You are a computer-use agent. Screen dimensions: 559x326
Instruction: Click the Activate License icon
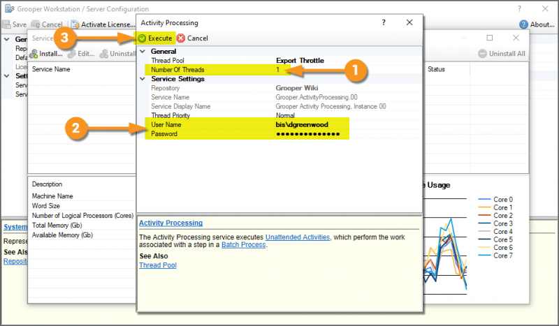click(75, 24)
